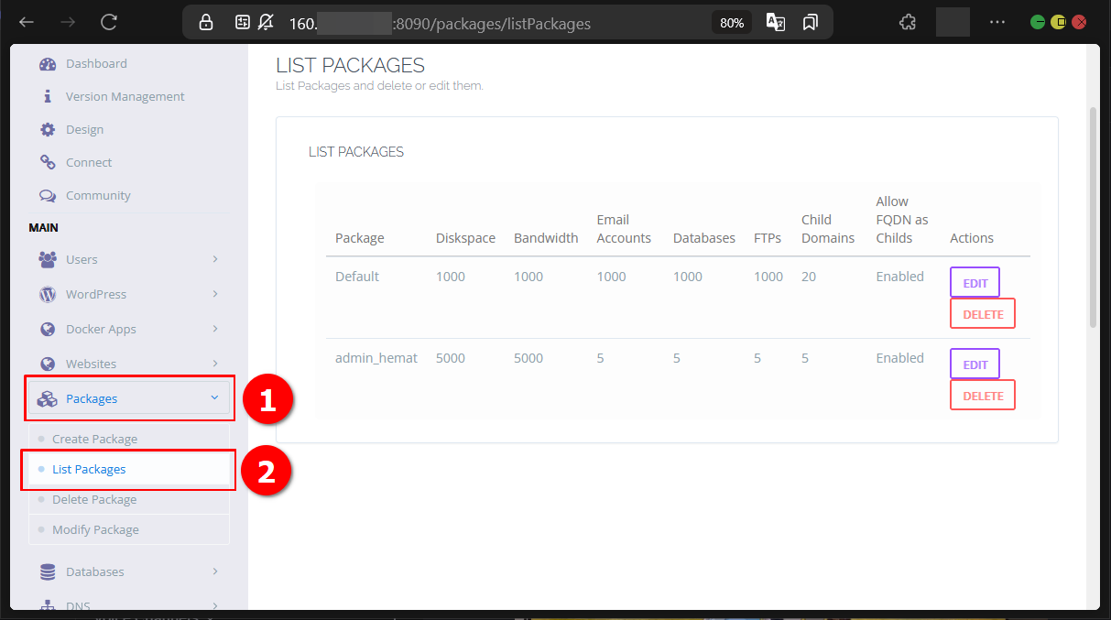
Task: Go back with the browser back arrow
Action: pyautogui.click(x=27, y=23)
